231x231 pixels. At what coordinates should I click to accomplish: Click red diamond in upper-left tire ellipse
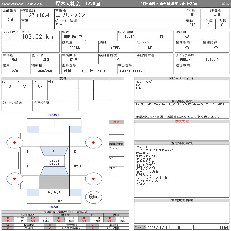point(14,142)
